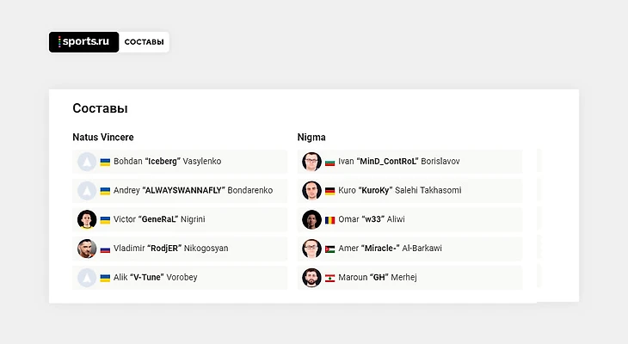Open Amer Miracle- Al-Barkawi player link
The image size is (628, 344).
390,249
